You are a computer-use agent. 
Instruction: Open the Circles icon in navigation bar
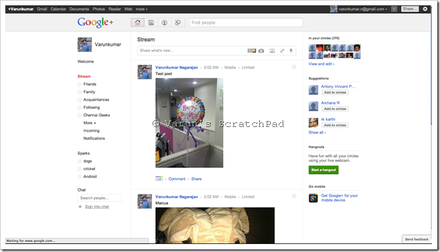pyautogui.click(x=178, y=23)
